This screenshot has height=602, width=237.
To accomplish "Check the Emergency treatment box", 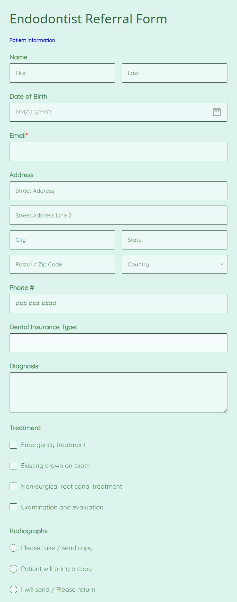I will [13, 445].
